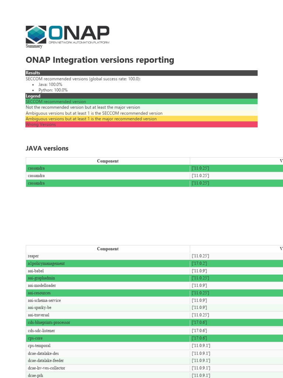Select the 'aai-babel' component cell
The image size is (283, 378).
[x=108, y=271]
